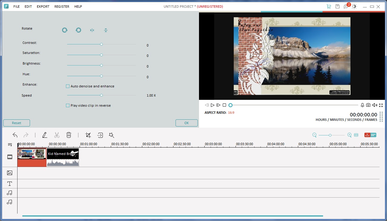Check Play video clip in reverse
This screenshot has height=221, width=387.
click(x=67, y=105)
